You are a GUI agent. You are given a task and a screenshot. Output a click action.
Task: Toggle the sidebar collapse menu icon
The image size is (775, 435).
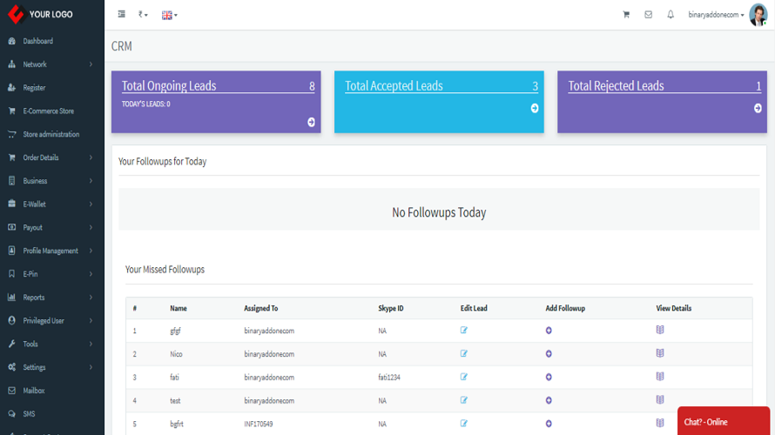121,15
